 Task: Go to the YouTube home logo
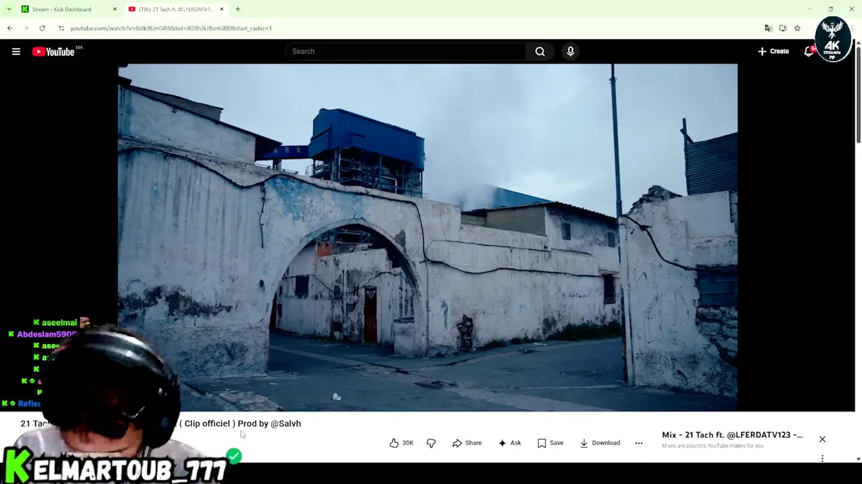point(53,51)
